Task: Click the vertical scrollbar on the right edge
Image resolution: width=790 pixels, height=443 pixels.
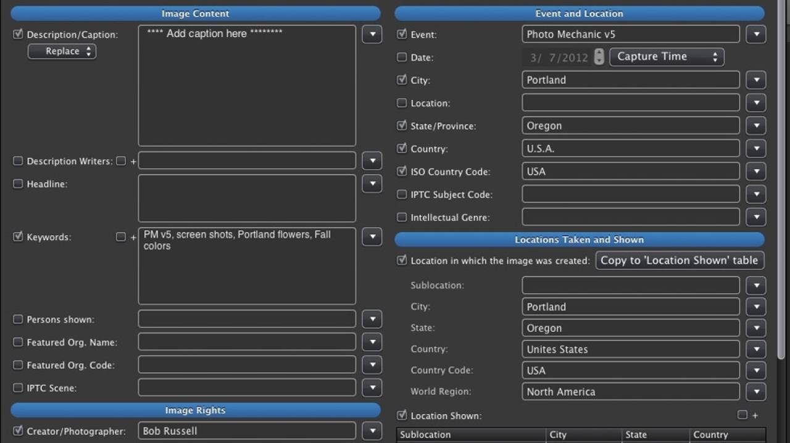Action: point(784,185)
